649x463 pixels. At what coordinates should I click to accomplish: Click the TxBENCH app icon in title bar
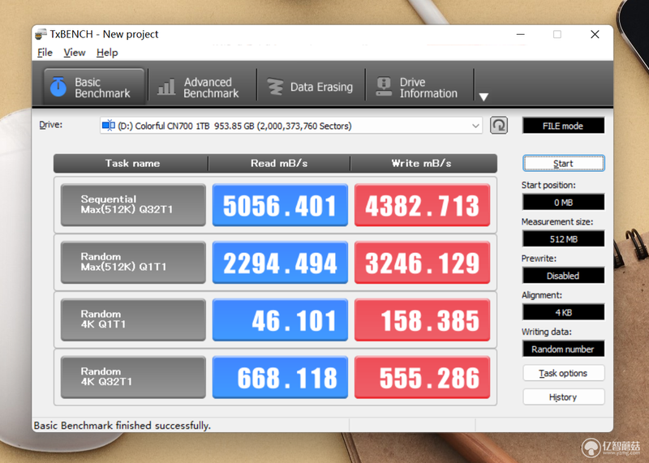pos(41,34)
